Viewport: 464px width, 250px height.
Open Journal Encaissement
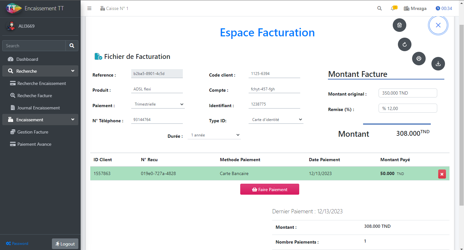click(x=40, y=108)
